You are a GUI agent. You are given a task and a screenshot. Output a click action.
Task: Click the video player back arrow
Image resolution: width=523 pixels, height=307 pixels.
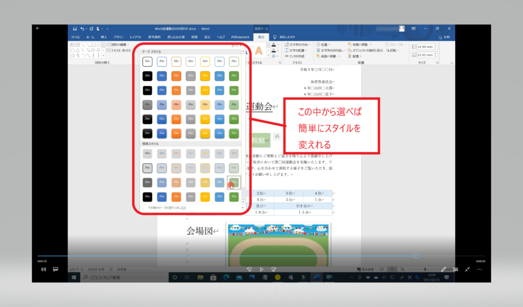37,29
